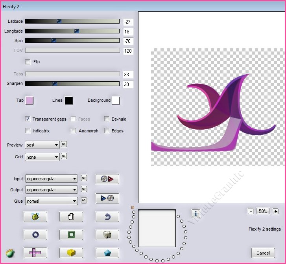Open the Input projection dropdown

click(x=51, y=179)
